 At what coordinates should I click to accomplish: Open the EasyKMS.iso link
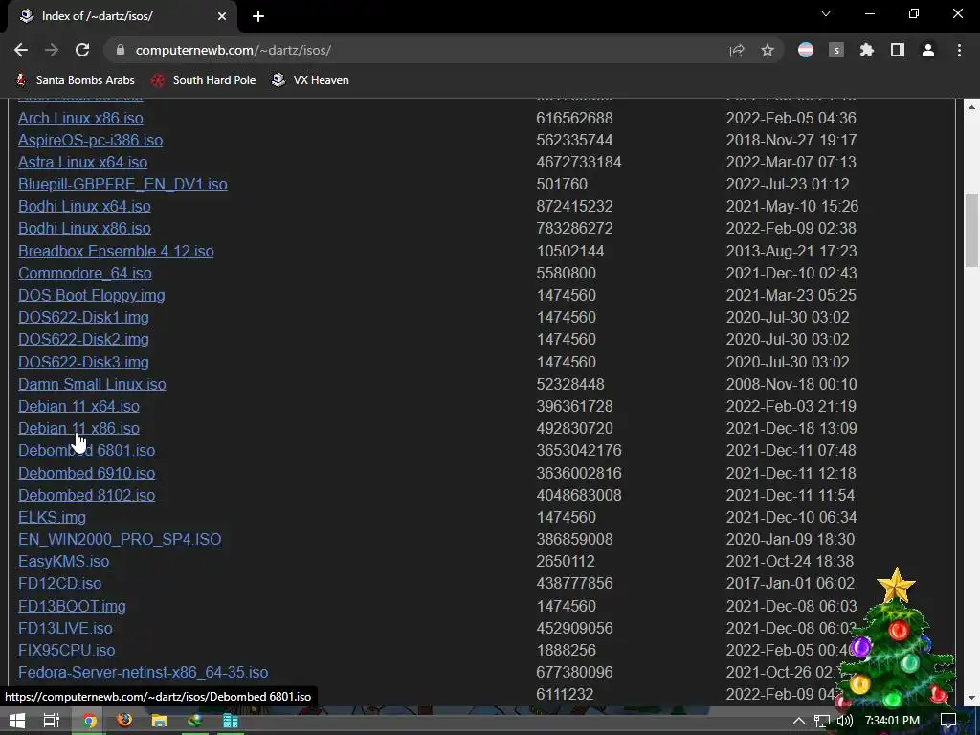click(64, 561)
